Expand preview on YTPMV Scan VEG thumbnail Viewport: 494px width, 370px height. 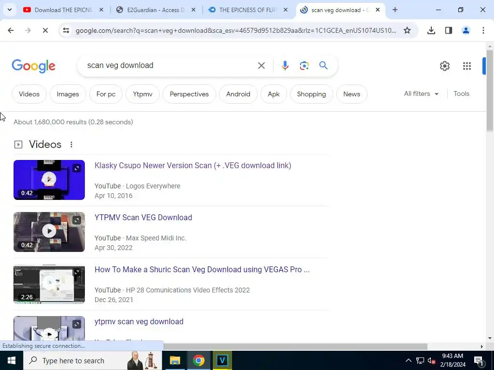(x=77, y=220)
